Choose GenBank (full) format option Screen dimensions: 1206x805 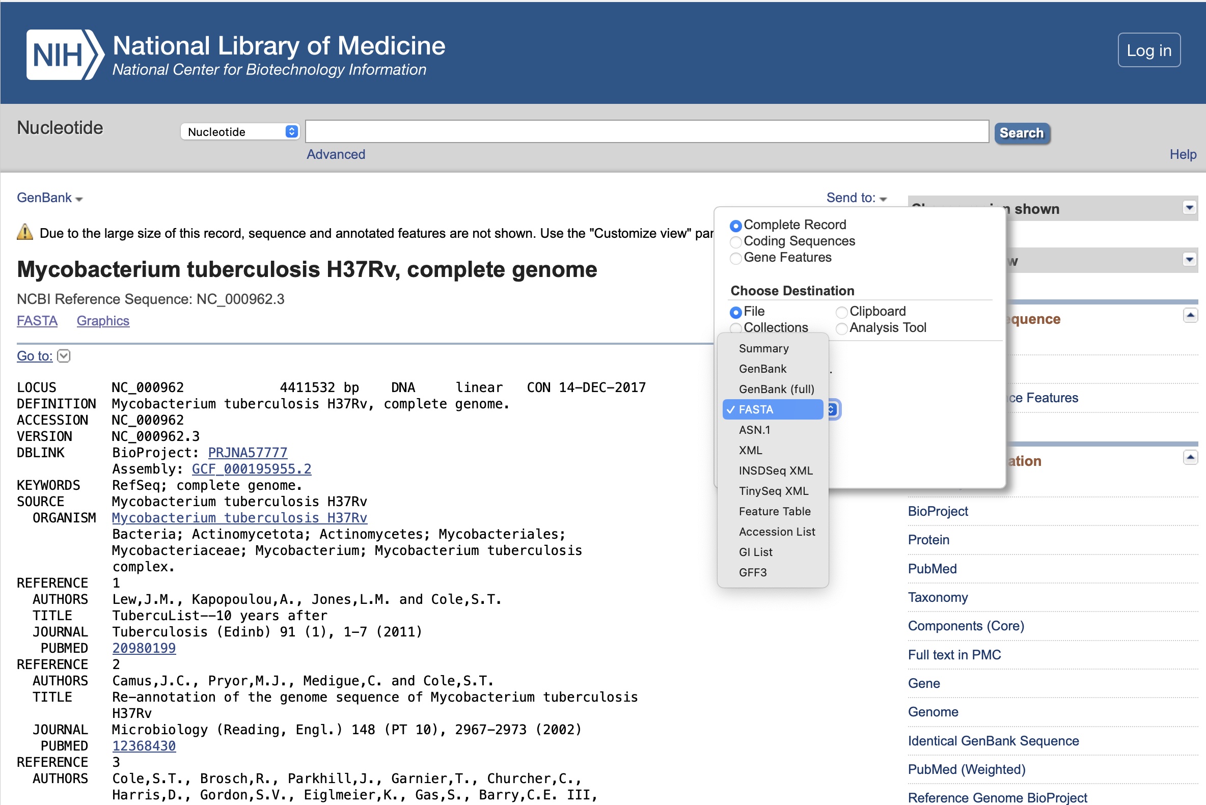[776, 389]
